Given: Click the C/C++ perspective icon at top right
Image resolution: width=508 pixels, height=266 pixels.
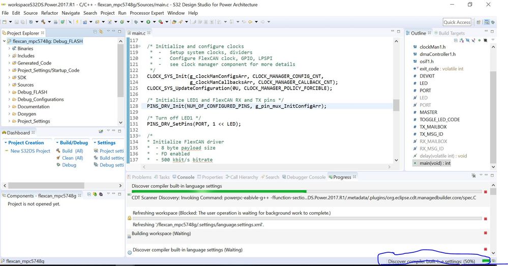Looking at the screenshot, I should point(487,22).
